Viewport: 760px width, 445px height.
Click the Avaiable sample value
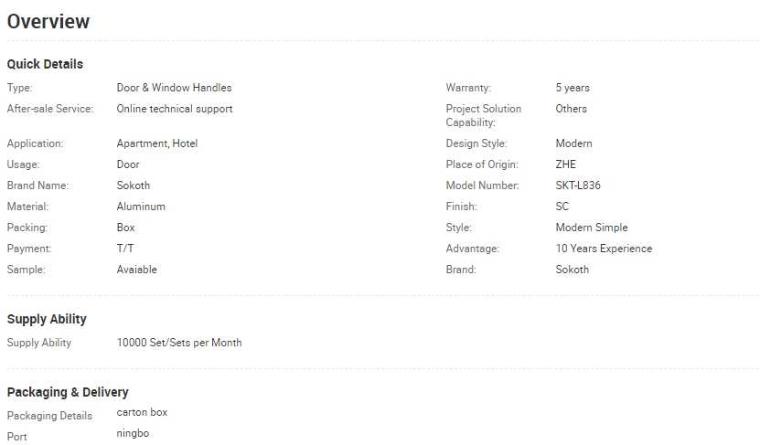pyautogui.click(x=136, y=270)
